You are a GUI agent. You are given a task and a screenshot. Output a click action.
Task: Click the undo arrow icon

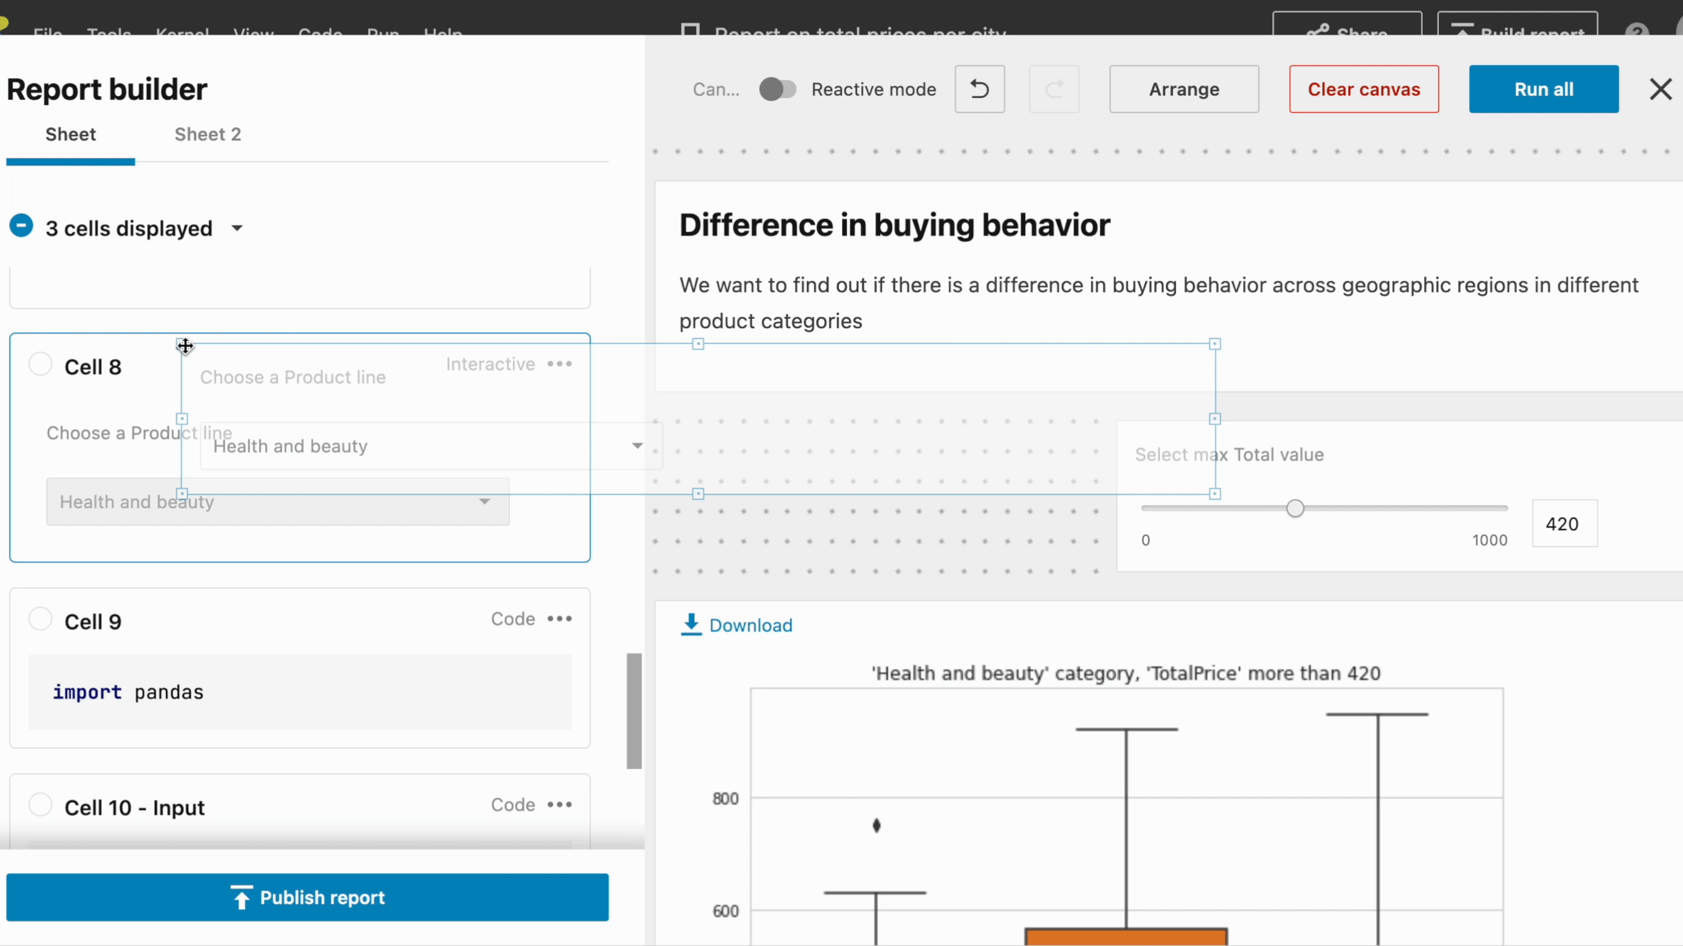point(979,89)
